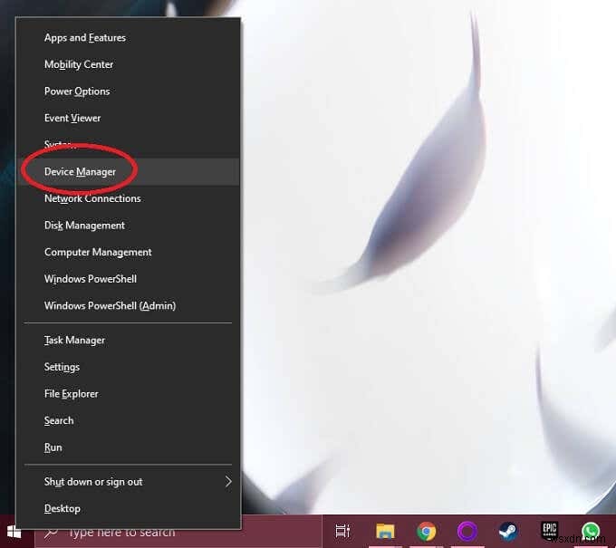Open the Run dialog entry
616x548 pixels.
tap(128, 447)
